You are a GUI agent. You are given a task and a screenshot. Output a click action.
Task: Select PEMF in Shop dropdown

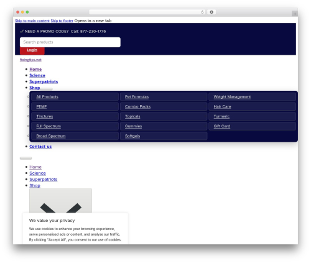click(42, 107)
